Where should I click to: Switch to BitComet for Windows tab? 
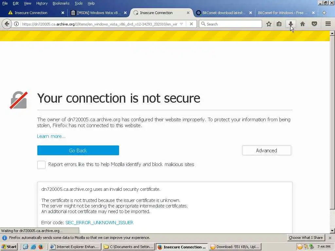pos(282,13)
